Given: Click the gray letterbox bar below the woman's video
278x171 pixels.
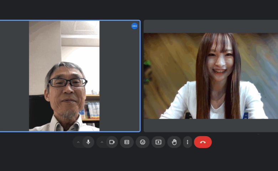Looking at the screenshot, I should click(210, 125).
